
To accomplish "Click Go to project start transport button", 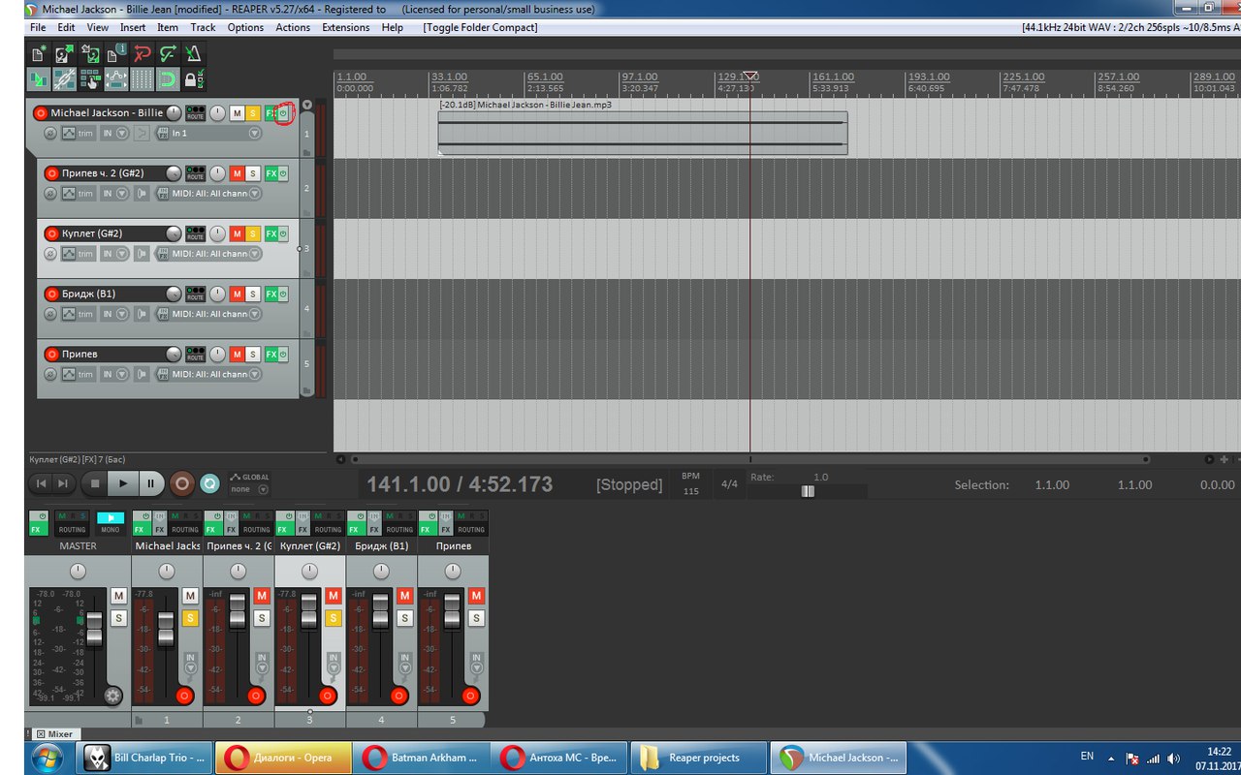I will coord(41,482).
